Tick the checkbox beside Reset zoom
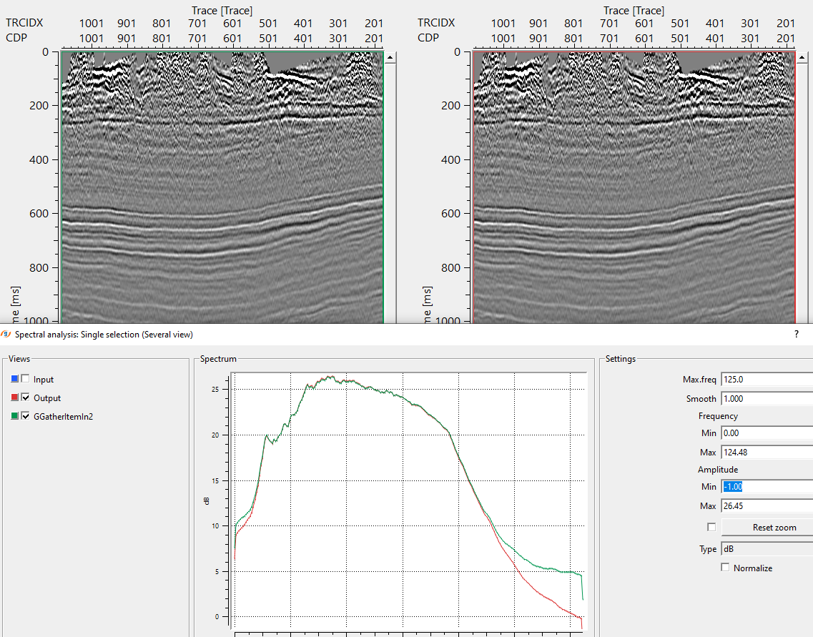Screen dimensions: 813x637 [x=711, y=527]
